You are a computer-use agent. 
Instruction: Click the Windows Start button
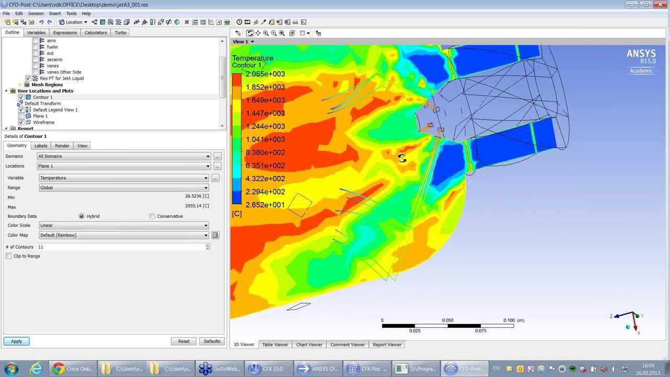(x=11, y=369)
